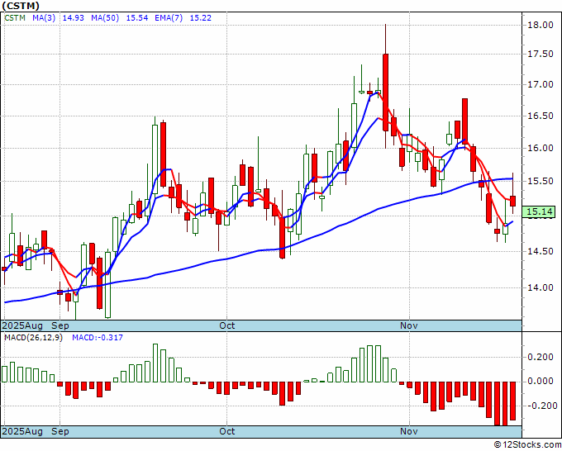Click the EMA(7) value 15.22
Viewport: 562px width, 451px height.
(200, 18)
